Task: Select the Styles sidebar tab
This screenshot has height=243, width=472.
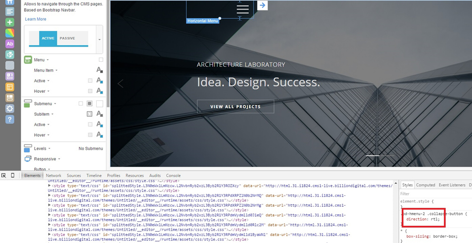Action: (407, 185)
